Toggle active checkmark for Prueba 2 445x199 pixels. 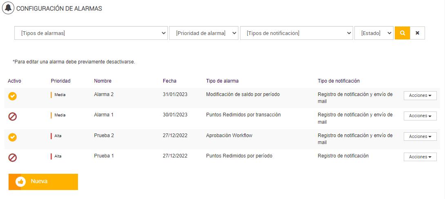click(13, 137)
